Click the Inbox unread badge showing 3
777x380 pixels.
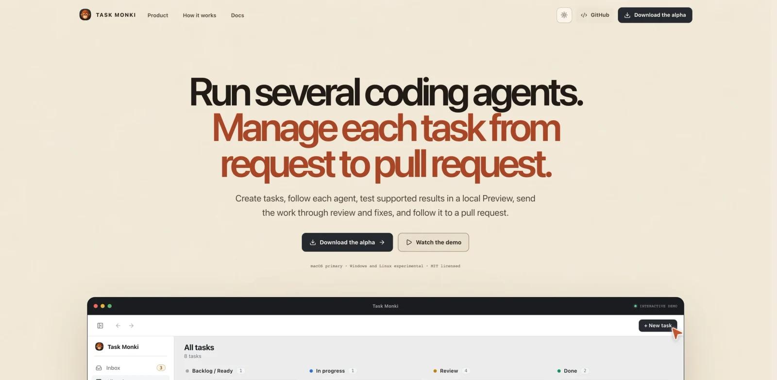[x=161, y=368]
